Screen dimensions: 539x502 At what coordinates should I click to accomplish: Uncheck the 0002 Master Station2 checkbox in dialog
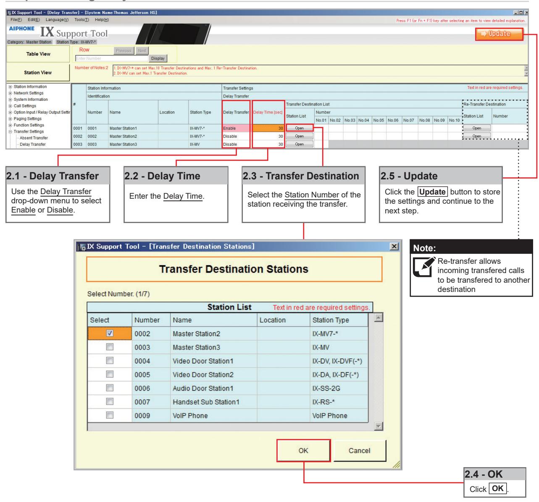[110, 334]
